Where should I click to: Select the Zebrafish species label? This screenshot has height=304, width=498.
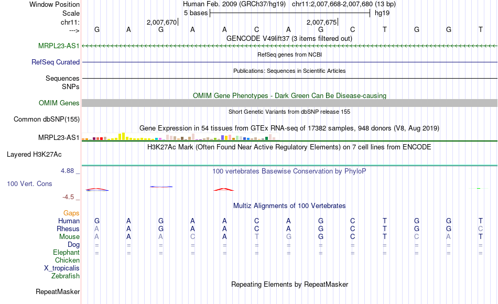coord(66,276)
